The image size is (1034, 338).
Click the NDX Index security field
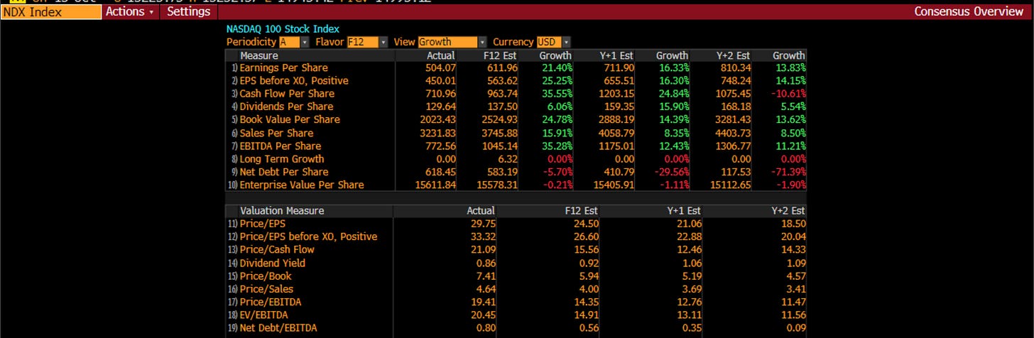coord(51,12)
